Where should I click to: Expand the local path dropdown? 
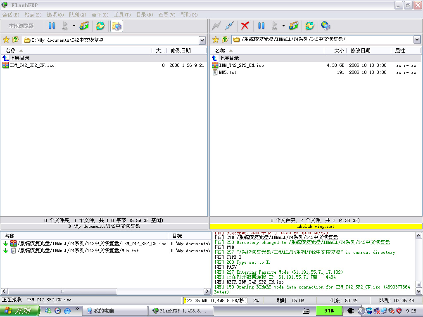(202, 40)
